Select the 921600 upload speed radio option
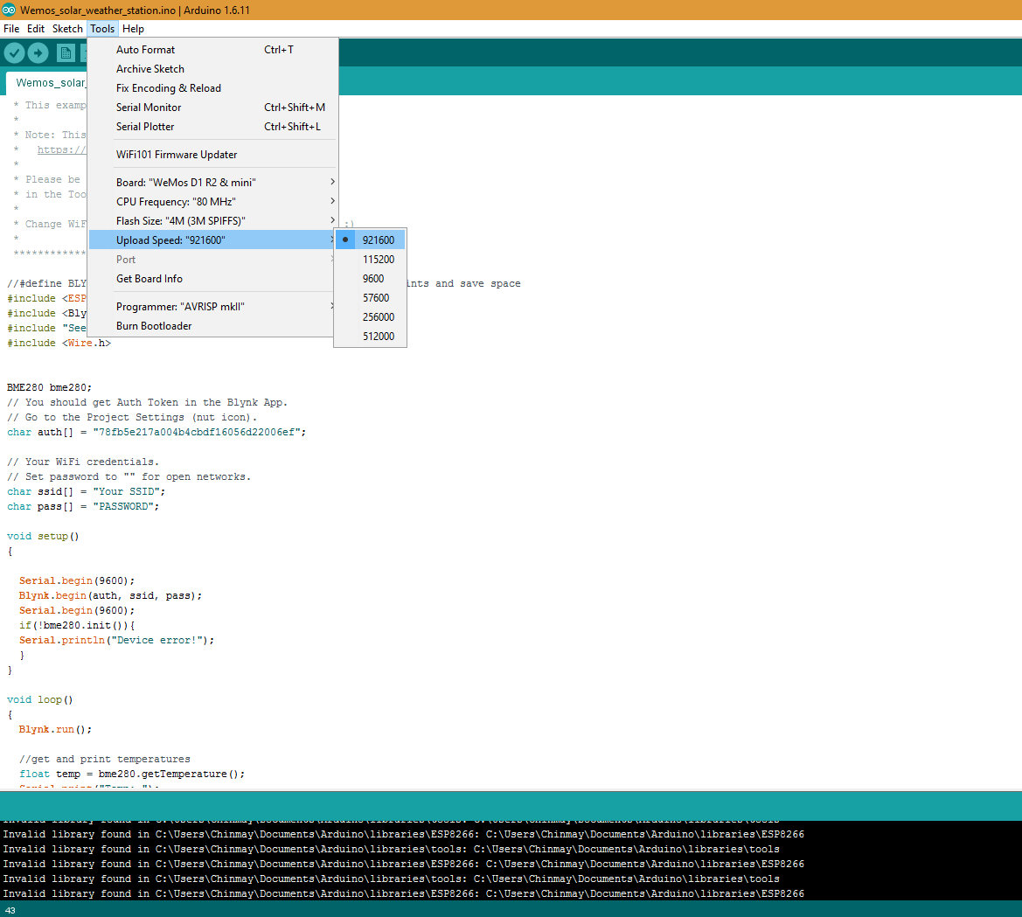Viewport: 1022px width, 917px height. [370, 240]
